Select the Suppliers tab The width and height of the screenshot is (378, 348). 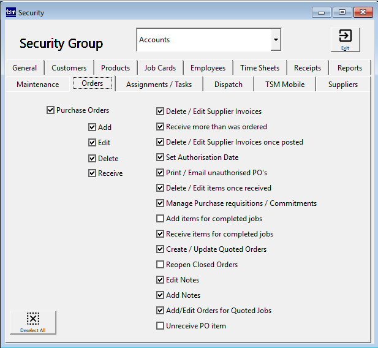click(342, 84)
